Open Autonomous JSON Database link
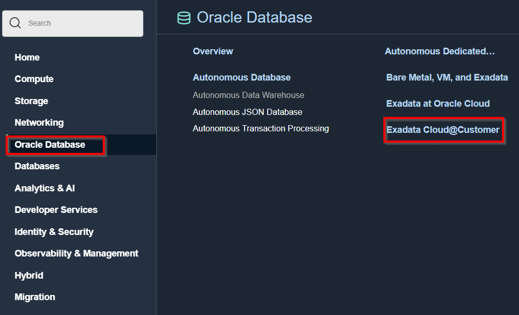Viewport: 519px width, 315px height. pyautogui.click(x=247, y=112)
